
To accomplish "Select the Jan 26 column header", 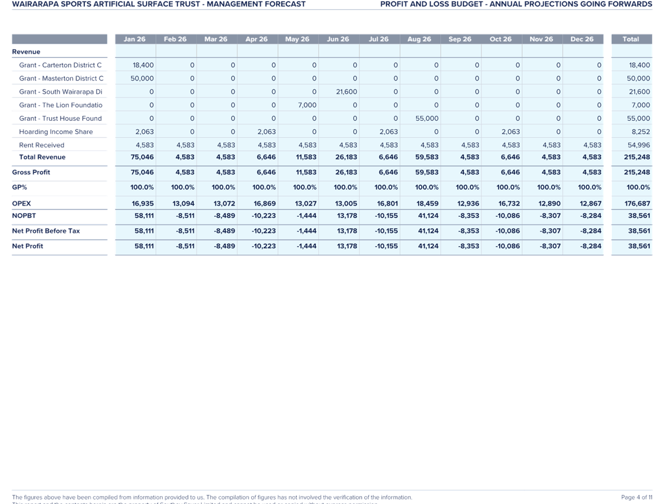I will (x=134, y=39).
